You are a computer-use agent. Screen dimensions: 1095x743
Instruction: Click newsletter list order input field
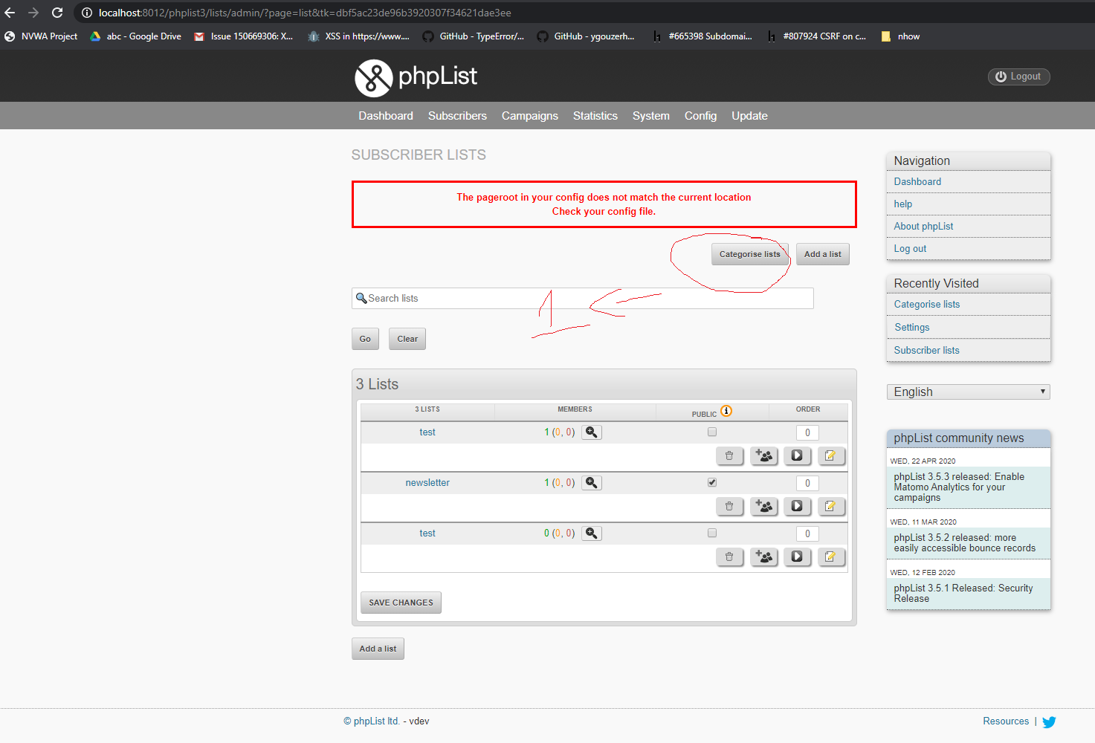click(x=807, y=483)
